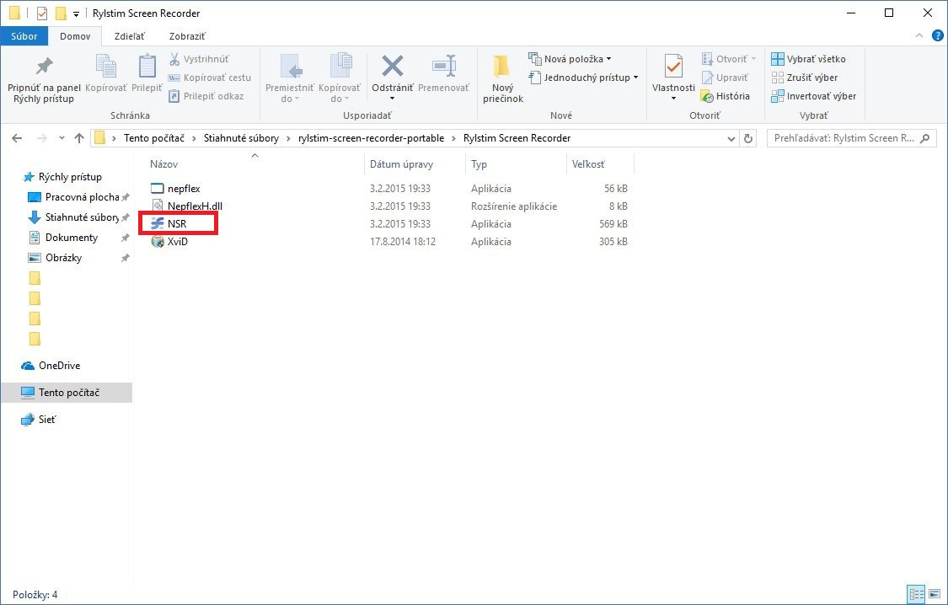948x605 pixels.
Task: Go up one folder level
Action: pos(78,138)
